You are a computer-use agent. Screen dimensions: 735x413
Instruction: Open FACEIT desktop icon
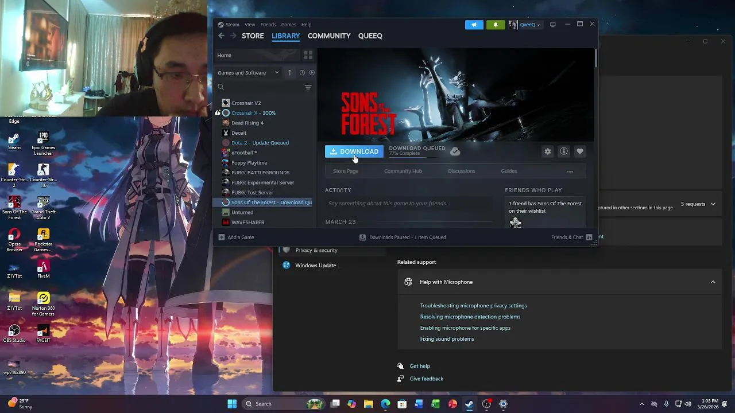point(43,334)
